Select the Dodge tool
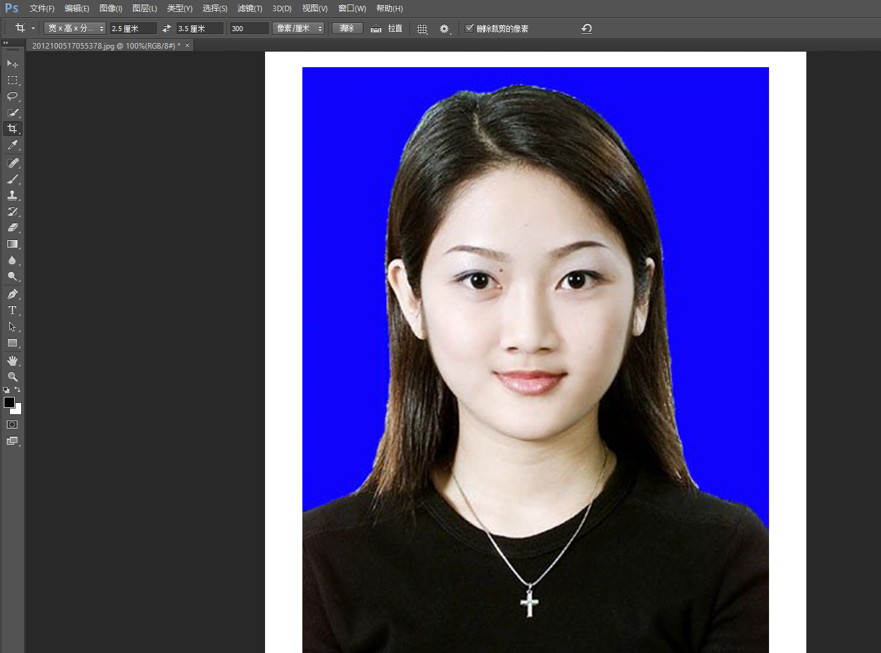 (12, 276)
